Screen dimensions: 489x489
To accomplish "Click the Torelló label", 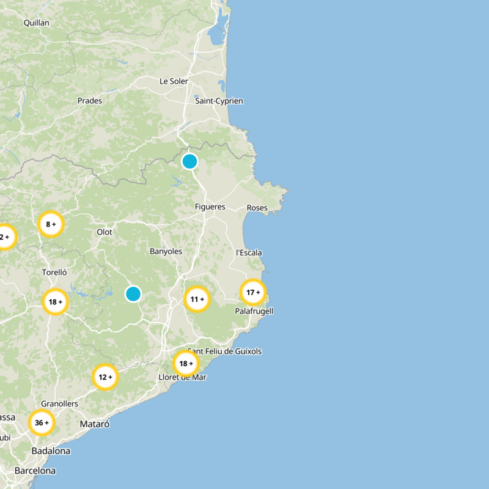I will 54,272.
